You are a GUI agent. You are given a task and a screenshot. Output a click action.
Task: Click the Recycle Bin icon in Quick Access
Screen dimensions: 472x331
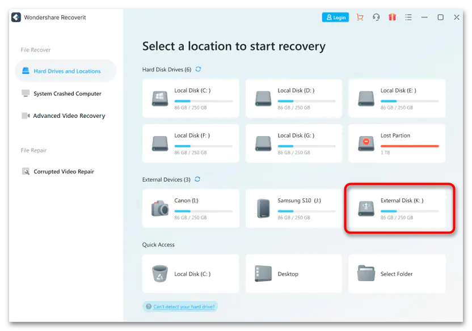coord(160,274)
